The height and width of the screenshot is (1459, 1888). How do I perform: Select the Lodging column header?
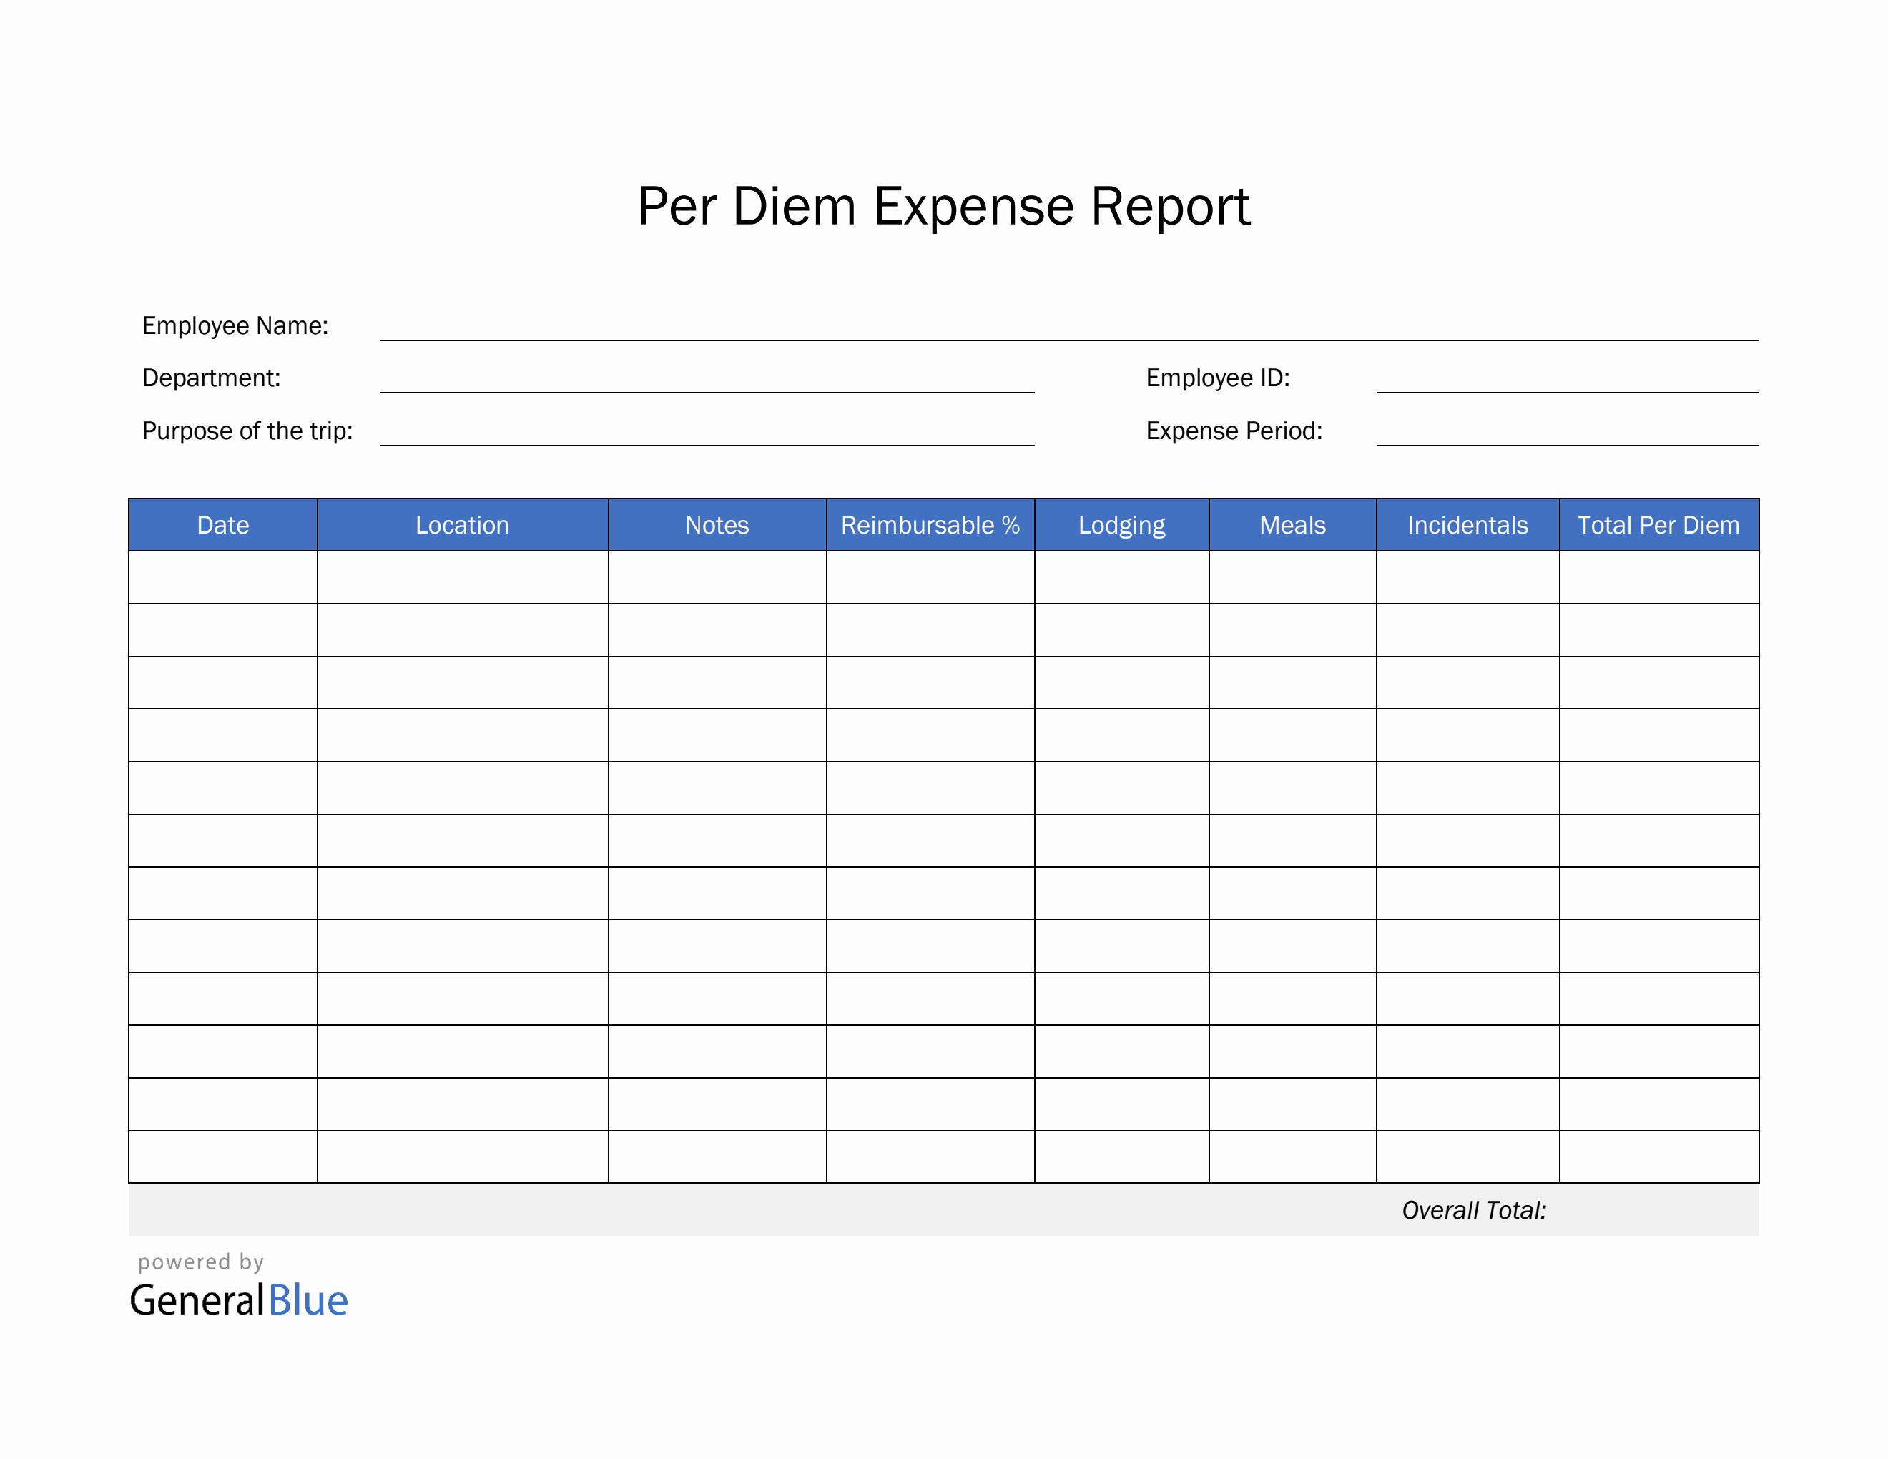click(1121, 525)
